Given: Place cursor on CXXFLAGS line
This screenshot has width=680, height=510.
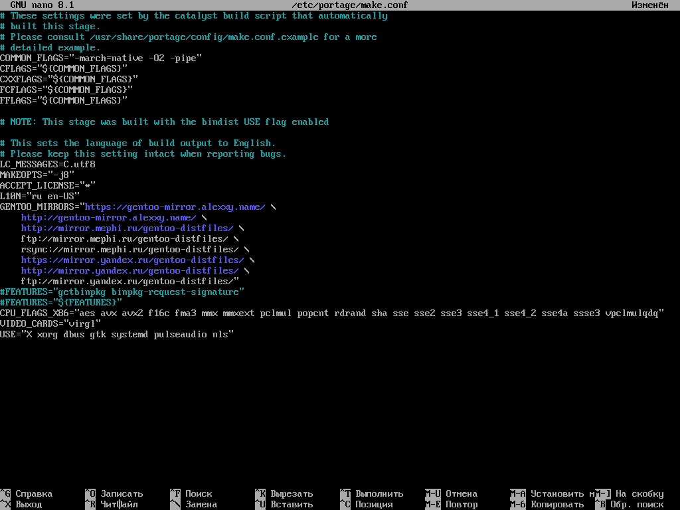Looking at the screenshot, I should coord(69,80).
